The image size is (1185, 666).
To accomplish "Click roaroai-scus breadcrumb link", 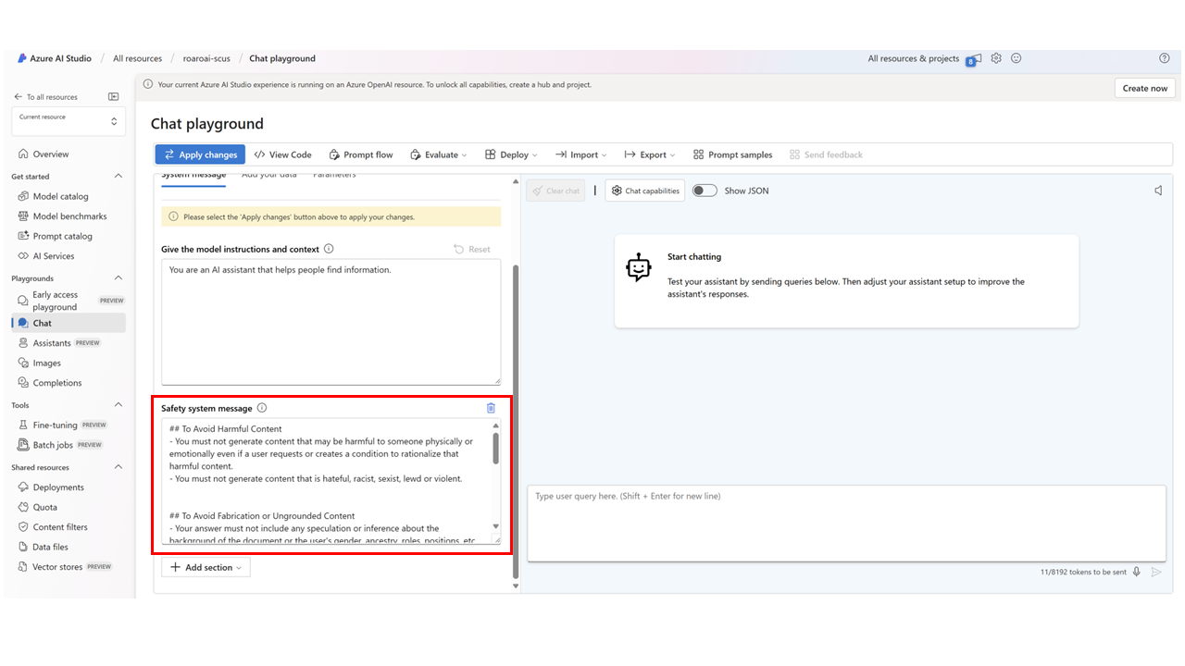I will pyautogui.click(x=206, y=58).
